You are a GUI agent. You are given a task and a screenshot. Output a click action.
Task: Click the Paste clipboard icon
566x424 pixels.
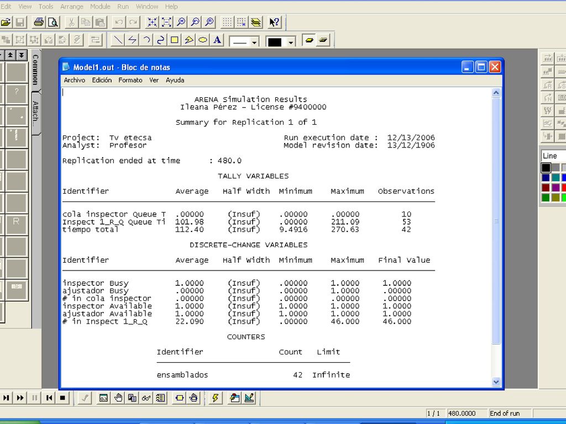click(100, 22)
